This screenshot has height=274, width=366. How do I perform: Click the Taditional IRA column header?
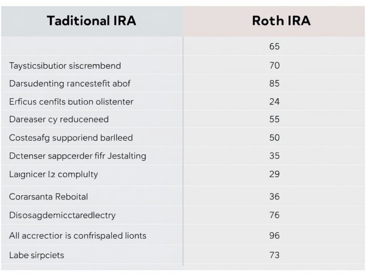coord(91,21)
